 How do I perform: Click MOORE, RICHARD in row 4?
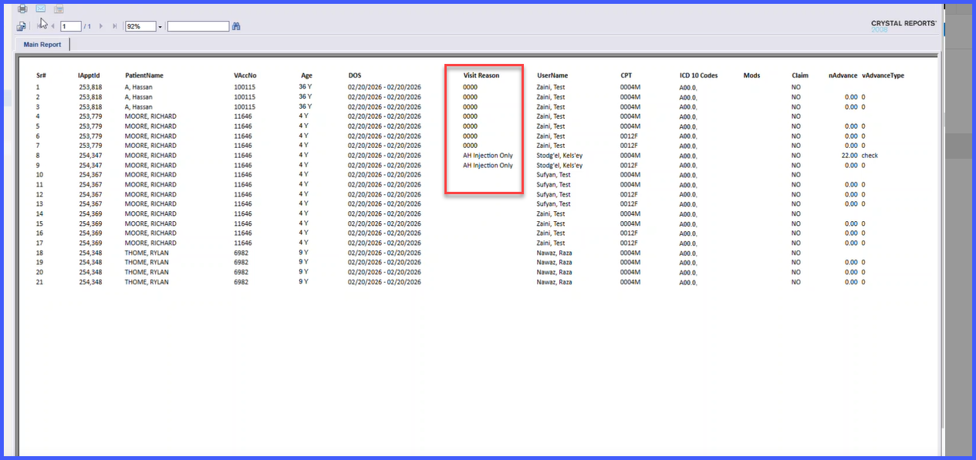click(x=150, y=116)
